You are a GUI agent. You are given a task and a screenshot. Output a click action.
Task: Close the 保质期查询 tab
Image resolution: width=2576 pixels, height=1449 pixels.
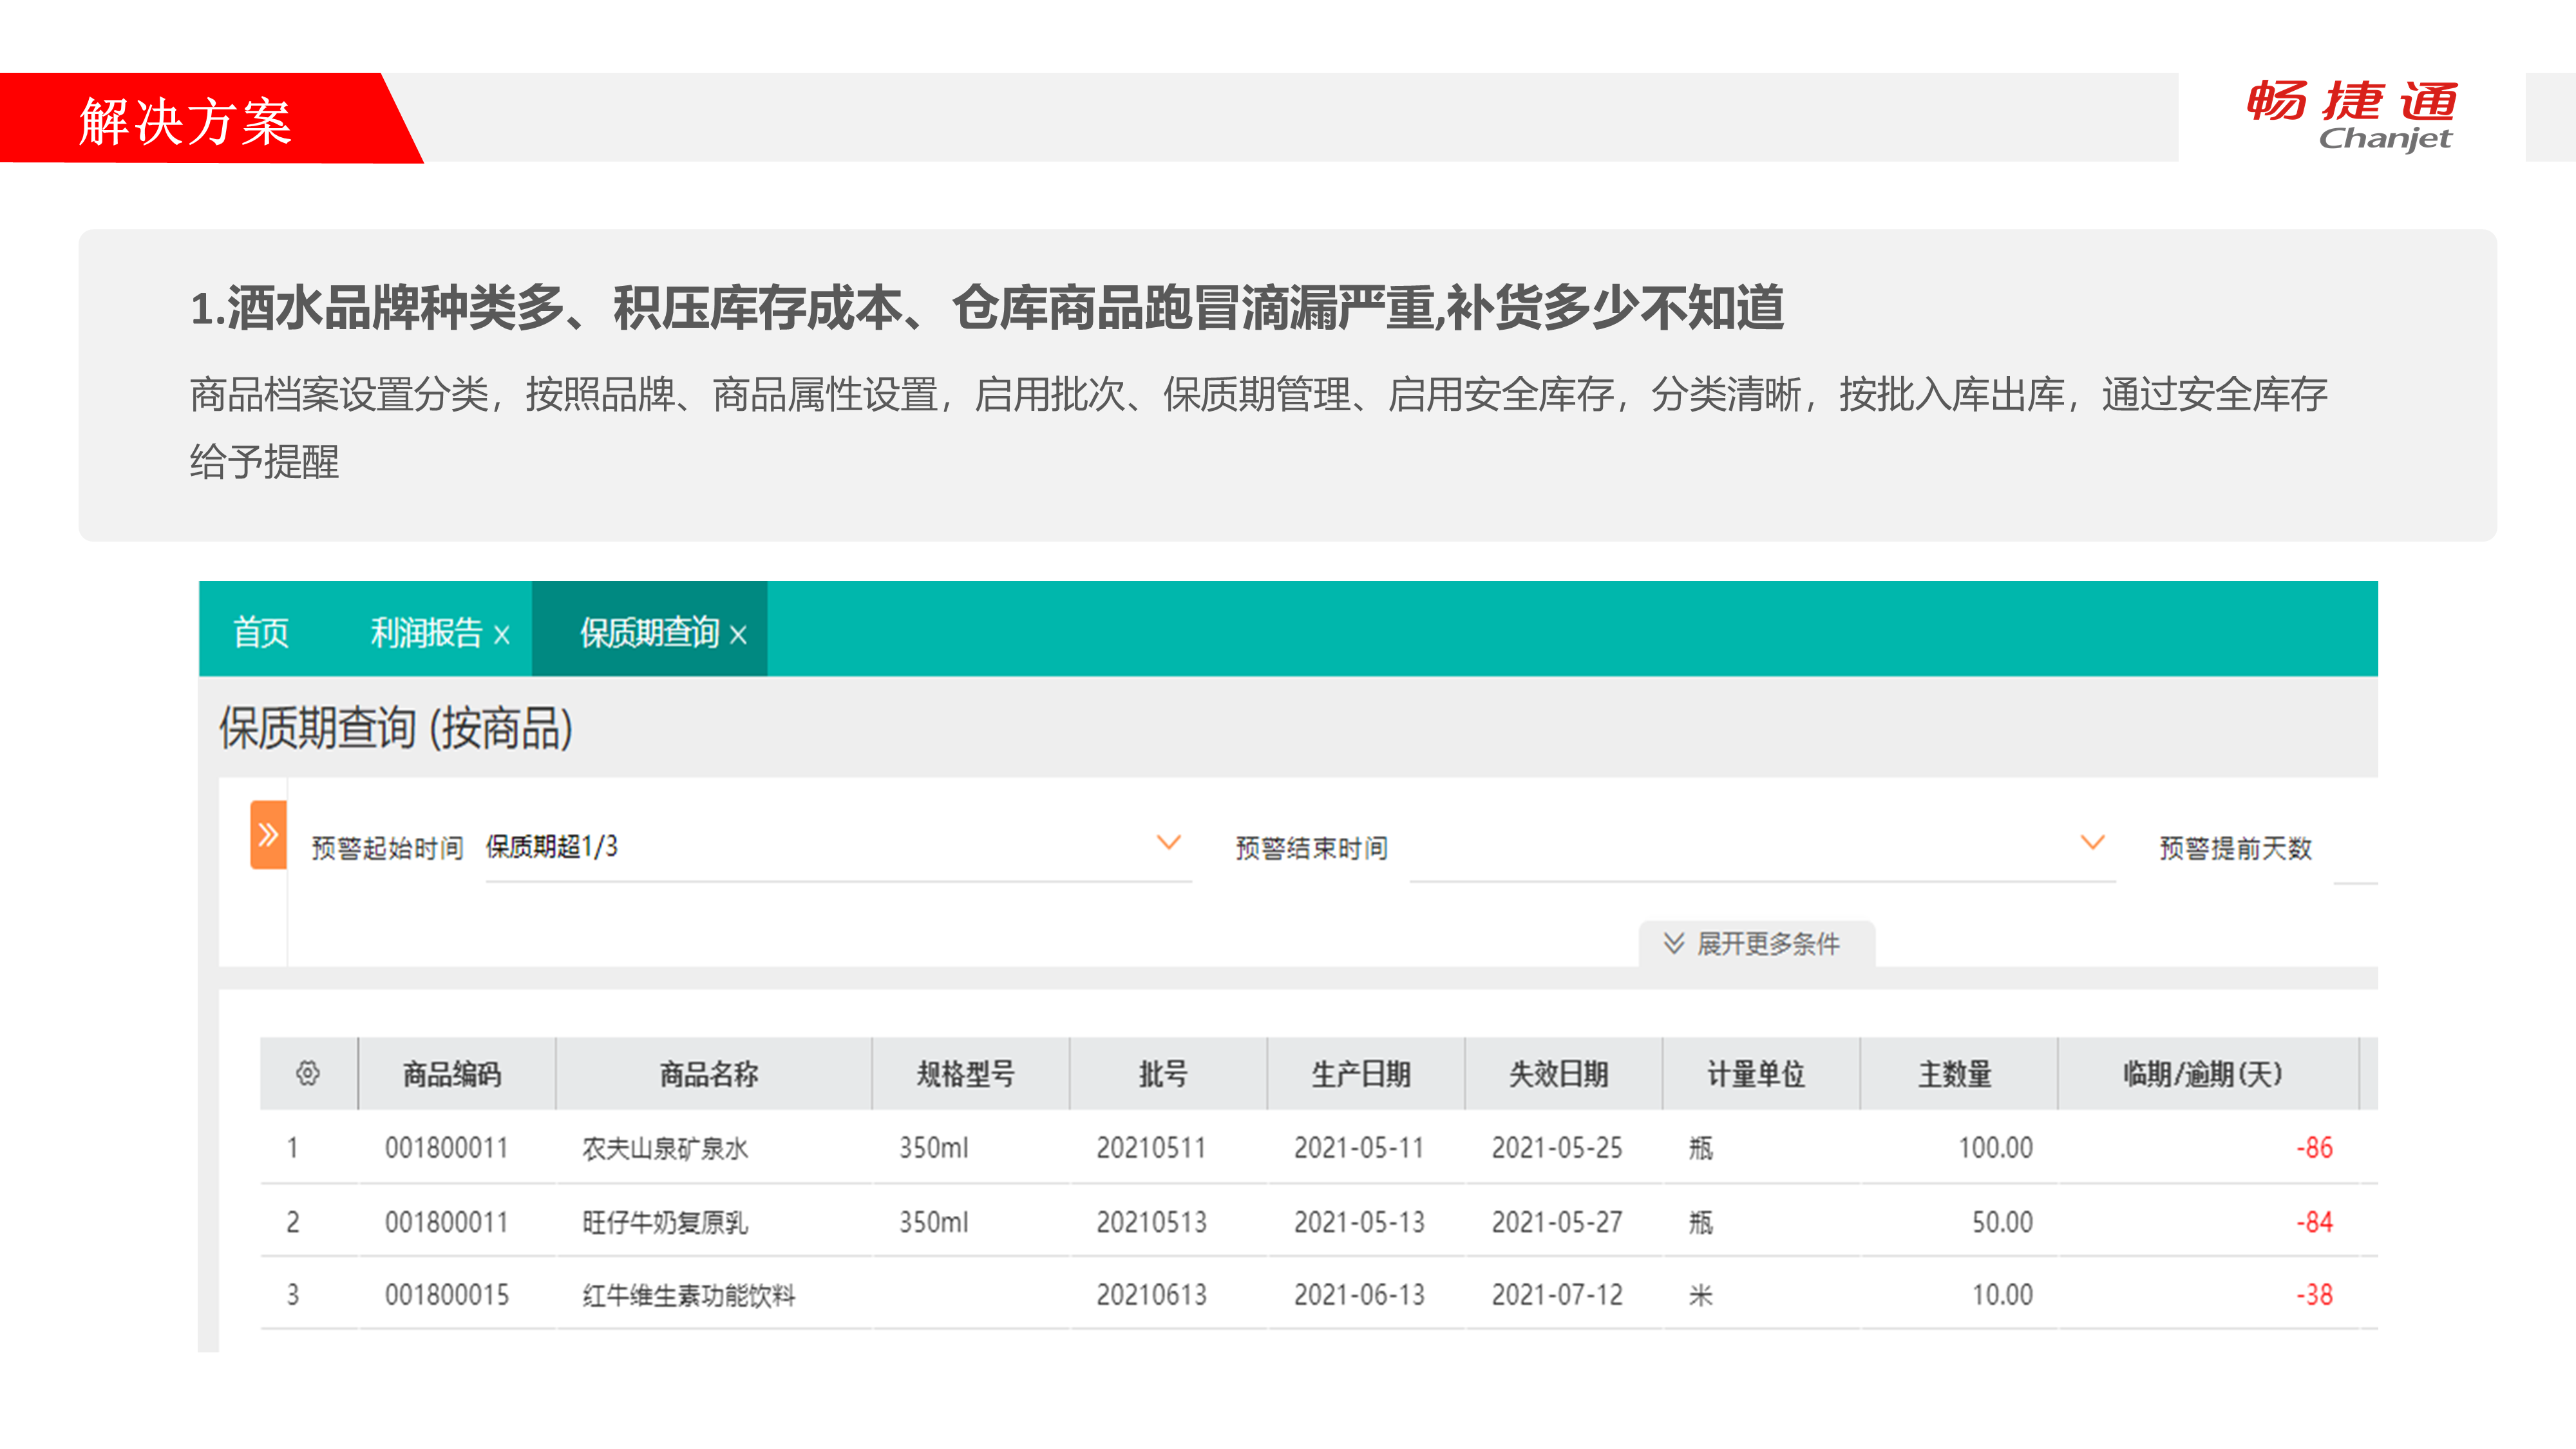click(x=738, y=635)
